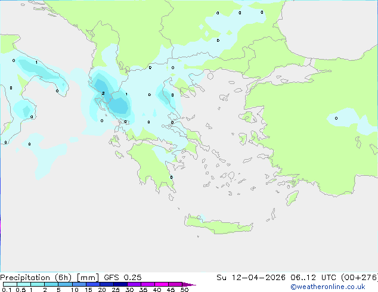This screenshot has width=378, height=292.
Task: Click the 1–2 mm legend color swatch
Action: tap(38, 284)
